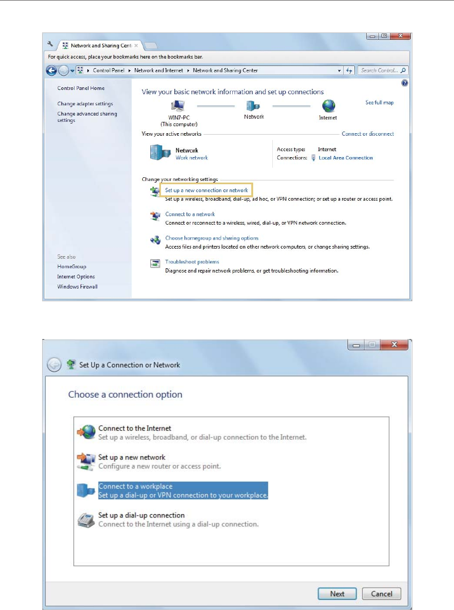Click the Next button
This screenshot has height=610, width=454.
pos(337,593)
